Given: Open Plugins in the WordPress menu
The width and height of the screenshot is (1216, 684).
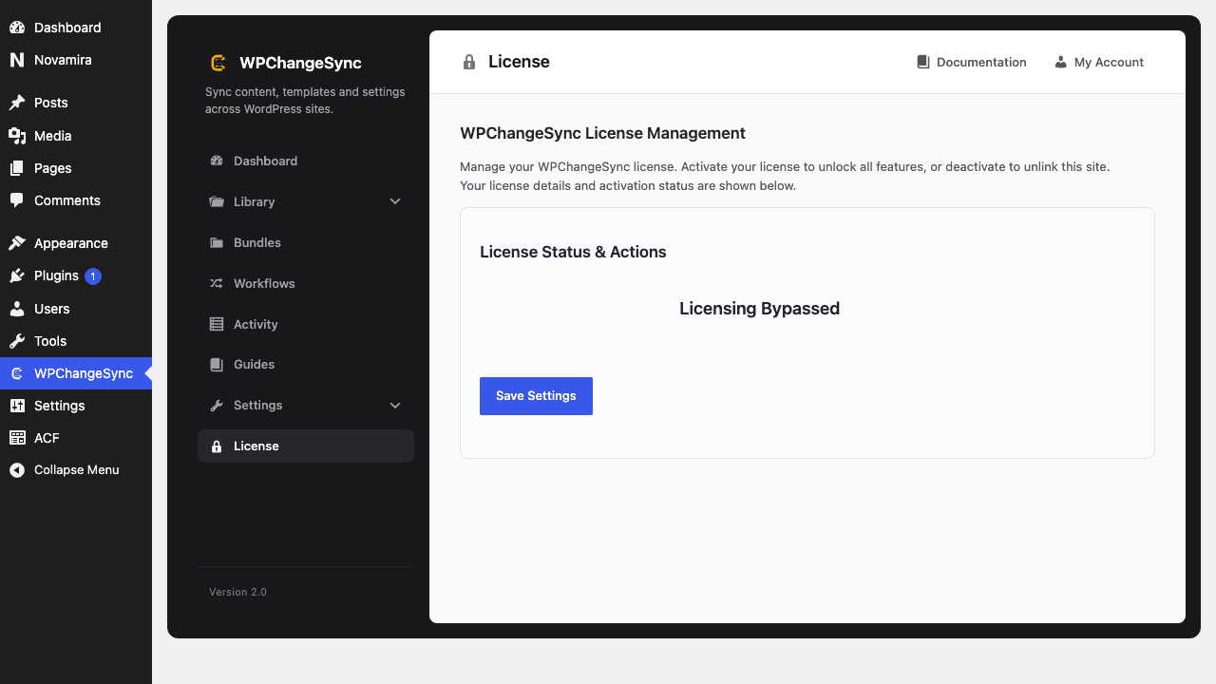Looking at the screenshot, I should click(76, 275).
